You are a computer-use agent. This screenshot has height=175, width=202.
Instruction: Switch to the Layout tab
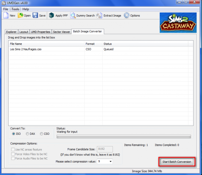(x=24, y=32)
